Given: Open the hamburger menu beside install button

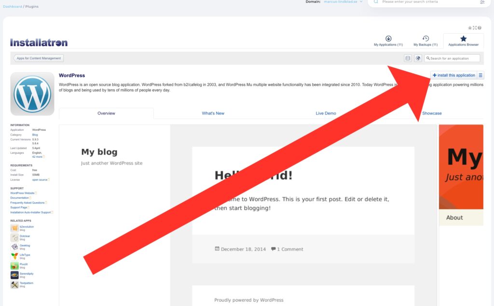Looking at the screenshot, I should click(480, 75).
